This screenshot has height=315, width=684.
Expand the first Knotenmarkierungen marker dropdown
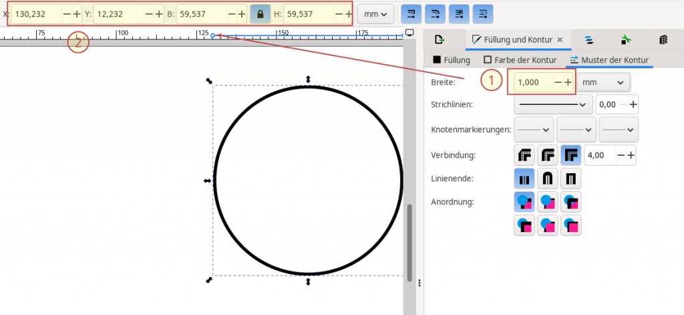tap(534, 129)
